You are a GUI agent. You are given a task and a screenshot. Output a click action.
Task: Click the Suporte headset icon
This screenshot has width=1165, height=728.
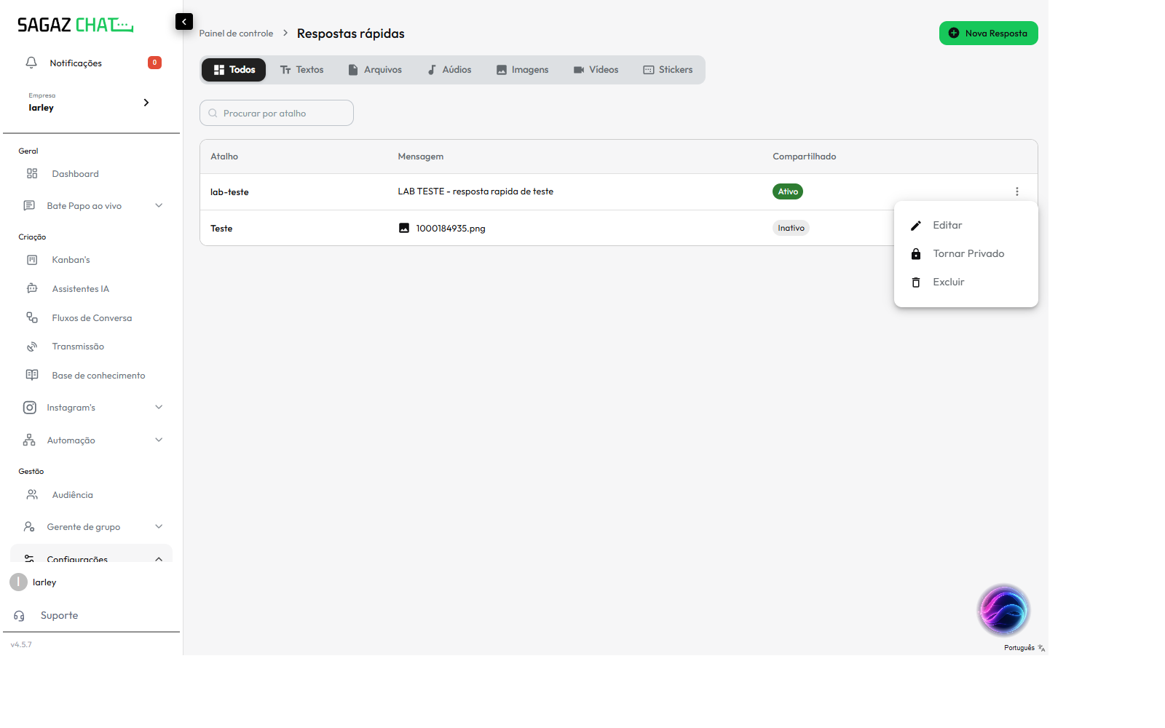click(19, 616)
